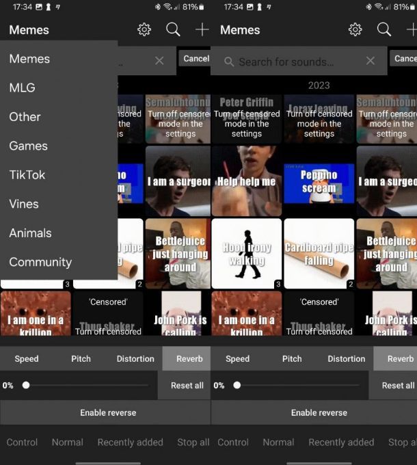Select Games from category menu
The height and width of the screenshot is (465, 417).
point(59,146)
